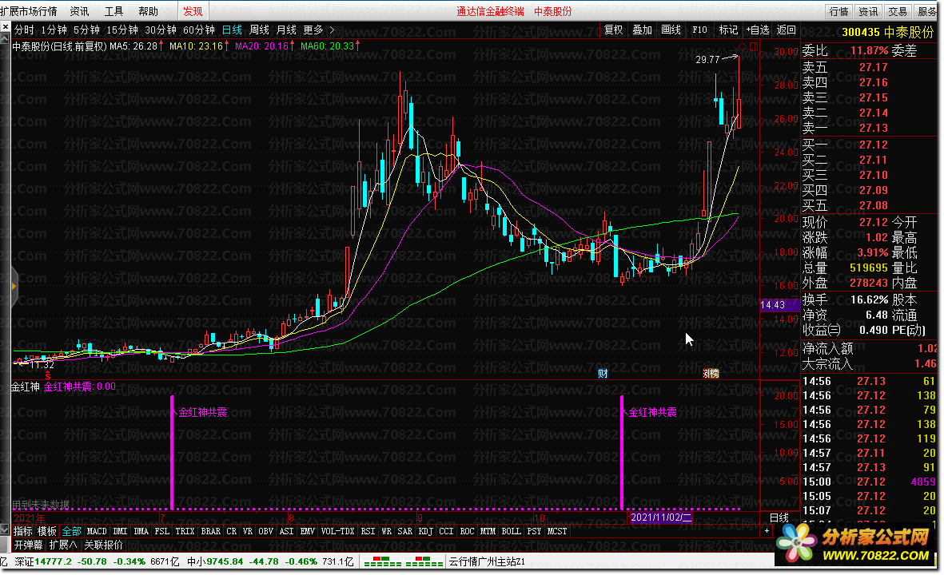Open the 发现 tab

point(193,11)
